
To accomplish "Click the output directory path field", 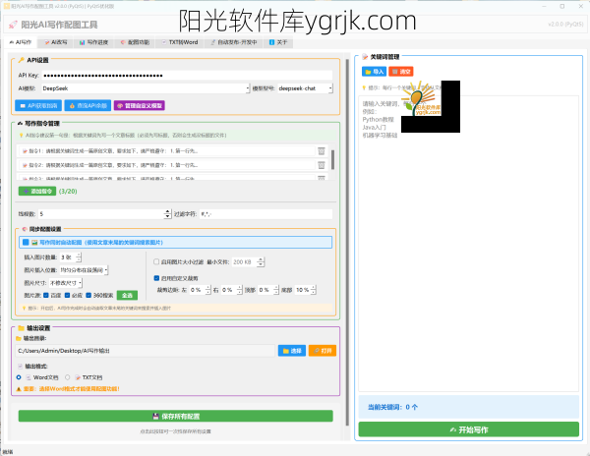I will (x=146, y=351).
